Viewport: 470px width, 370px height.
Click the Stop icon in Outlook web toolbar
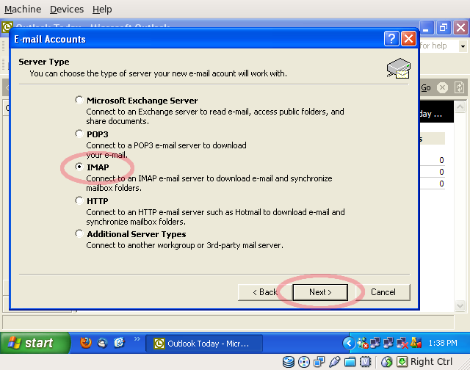tap(442, 88)
